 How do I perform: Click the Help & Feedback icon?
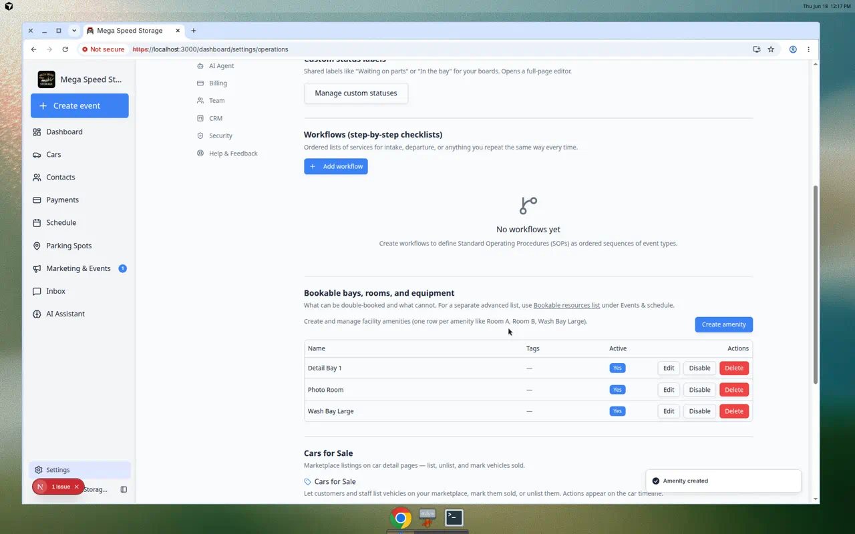(200, 154)
